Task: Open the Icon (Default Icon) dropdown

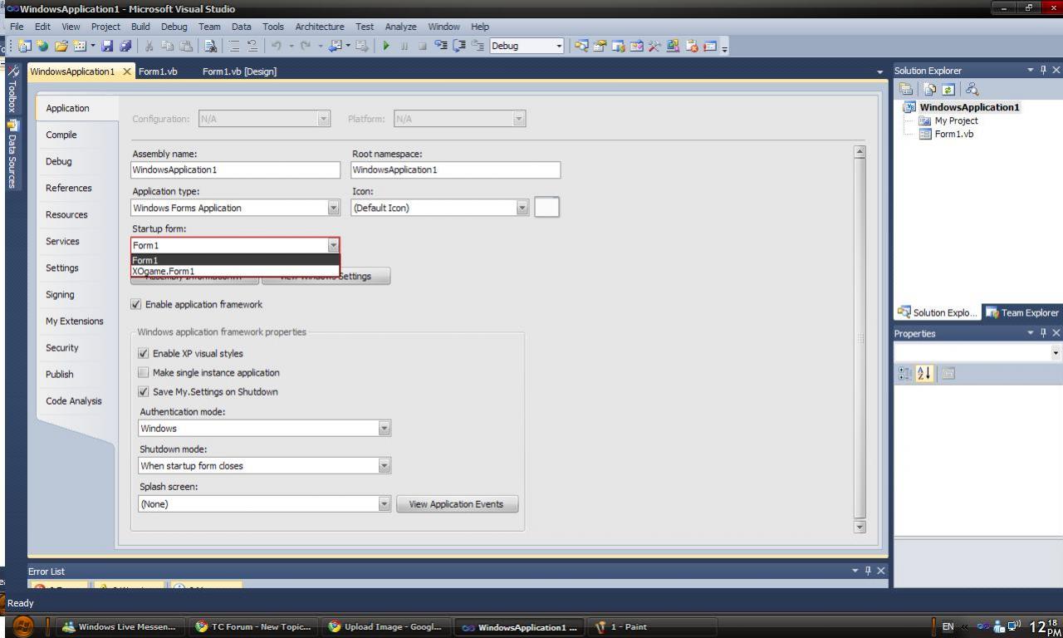Action: point(522,208)
